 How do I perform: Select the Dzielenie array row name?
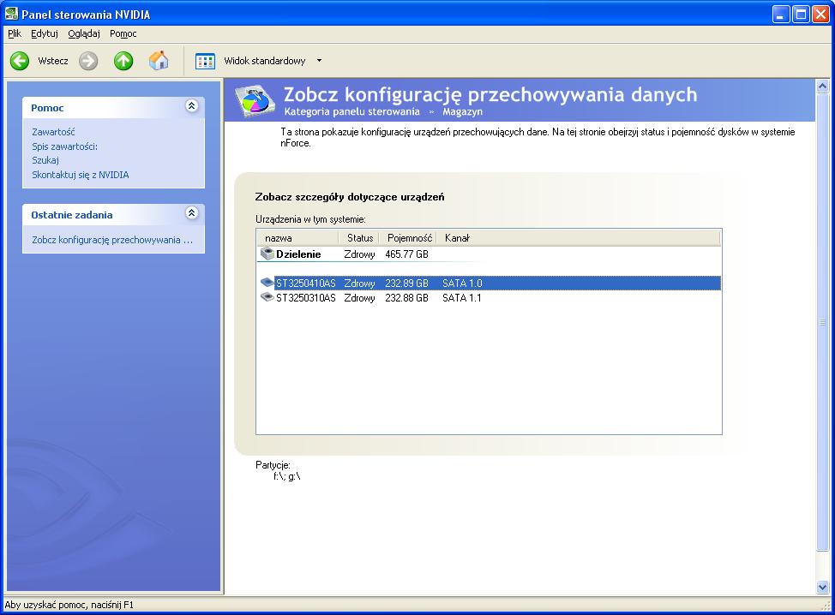298,254
